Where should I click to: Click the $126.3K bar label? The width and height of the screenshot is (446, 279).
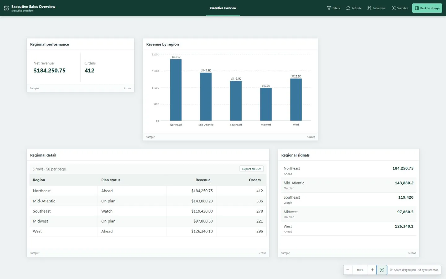coord(296,77)
